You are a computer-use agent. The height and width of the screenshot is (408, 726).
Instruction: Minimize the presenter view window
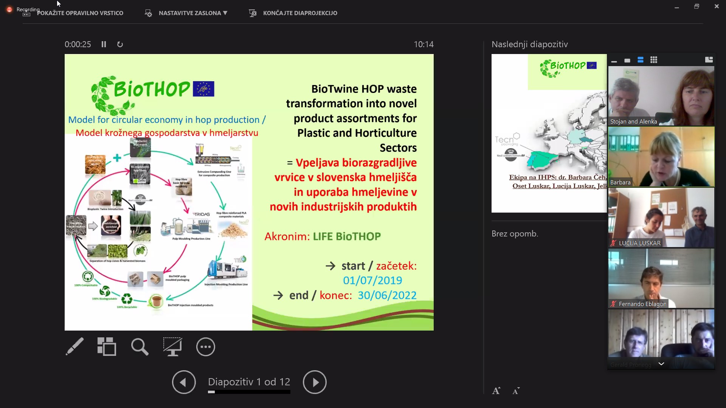tap(677, 7)
